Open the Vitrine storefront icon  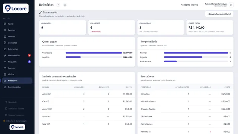5,74
